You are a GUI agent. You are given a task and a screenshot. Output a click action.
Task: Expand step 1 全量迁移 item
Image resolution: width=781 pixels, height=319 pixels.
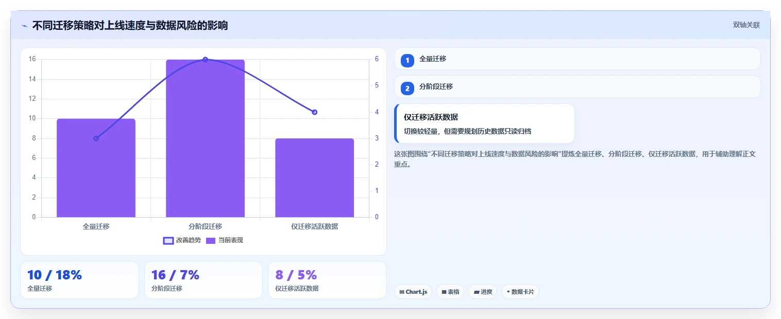pyautogui.click(x=577, y=59)
